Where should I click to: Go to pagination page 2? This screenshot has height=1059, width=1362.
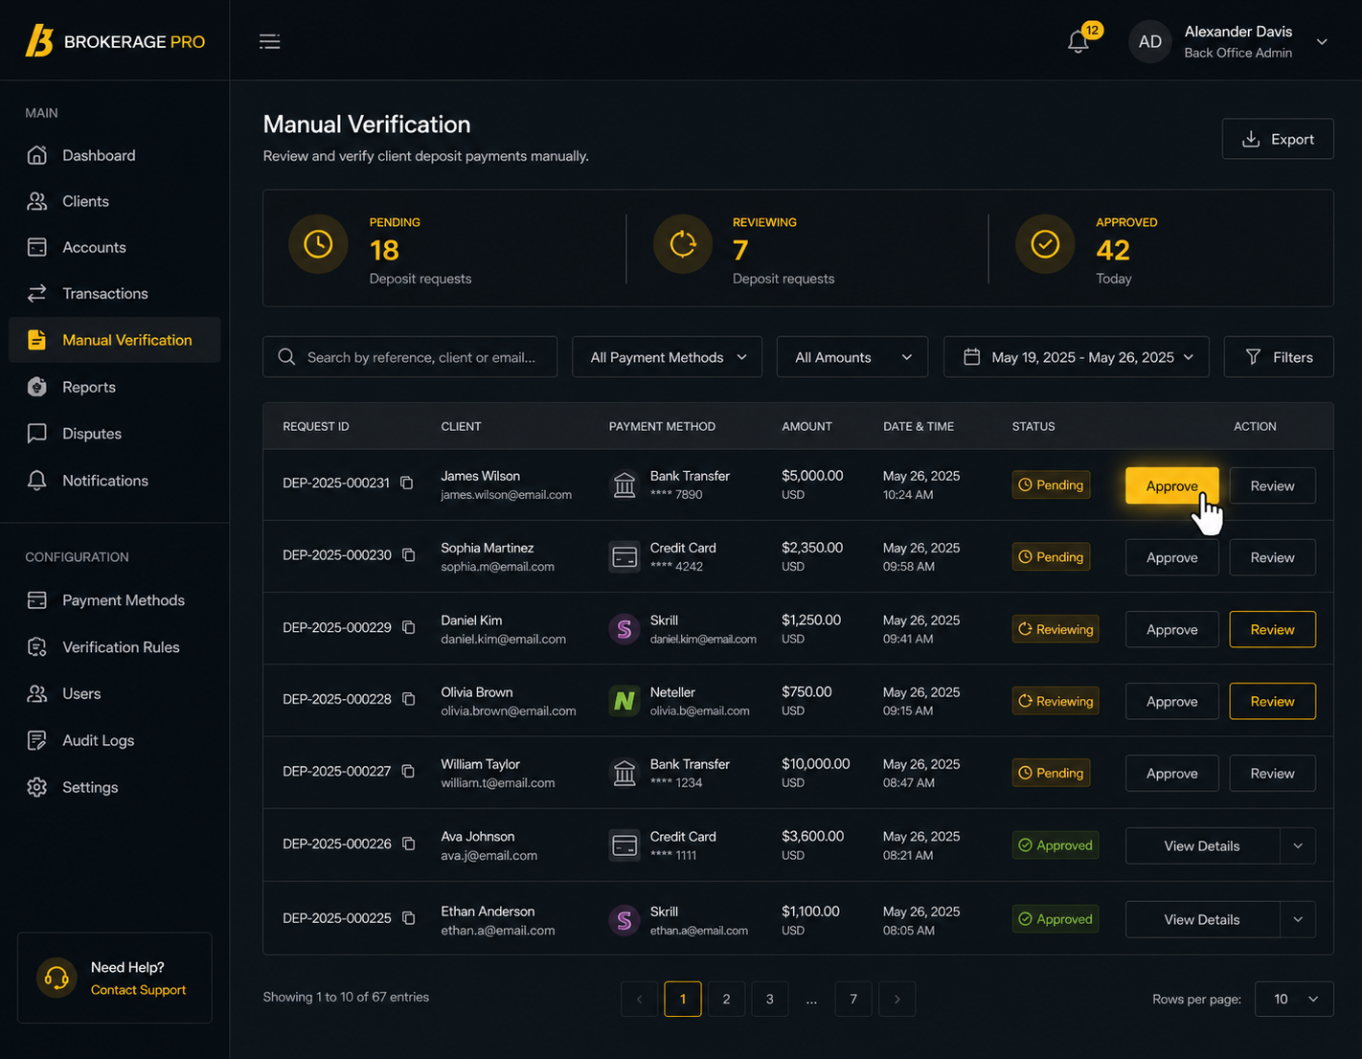726,999
